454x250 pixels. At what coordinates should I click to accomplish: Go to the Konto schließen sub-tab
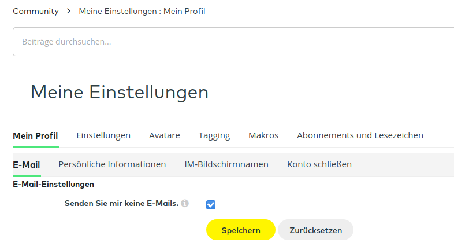(x=319, y=164)
